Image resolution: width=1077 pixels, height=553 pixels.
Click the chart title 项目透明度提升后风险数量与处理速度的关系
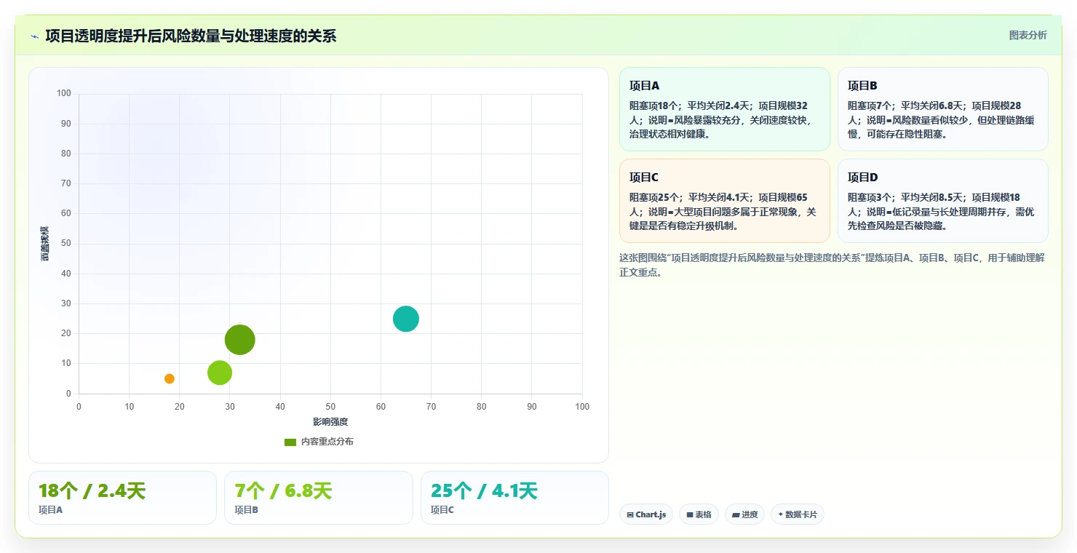click(x=191, y=36)
